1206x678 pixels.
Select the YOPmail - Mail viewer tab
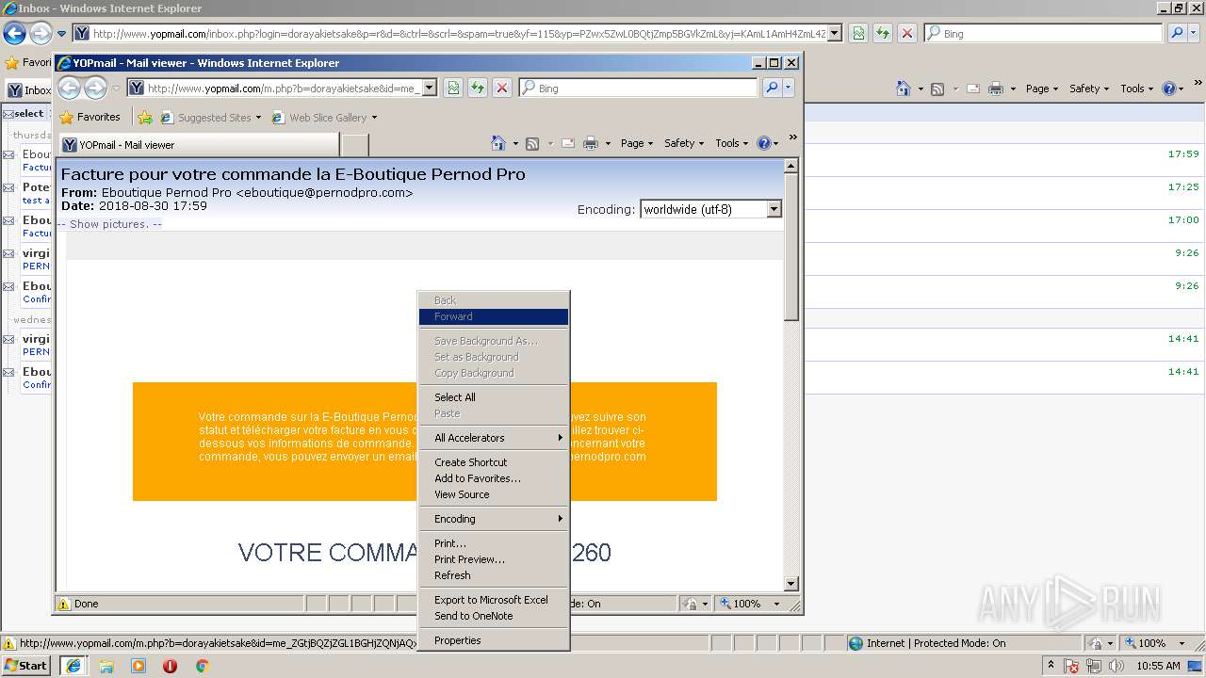tap(199, 145)
